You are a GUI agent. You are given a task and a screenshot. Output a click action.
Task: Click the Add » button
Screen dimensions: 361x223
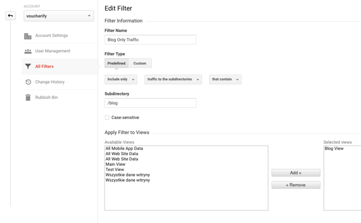[296, 173]
